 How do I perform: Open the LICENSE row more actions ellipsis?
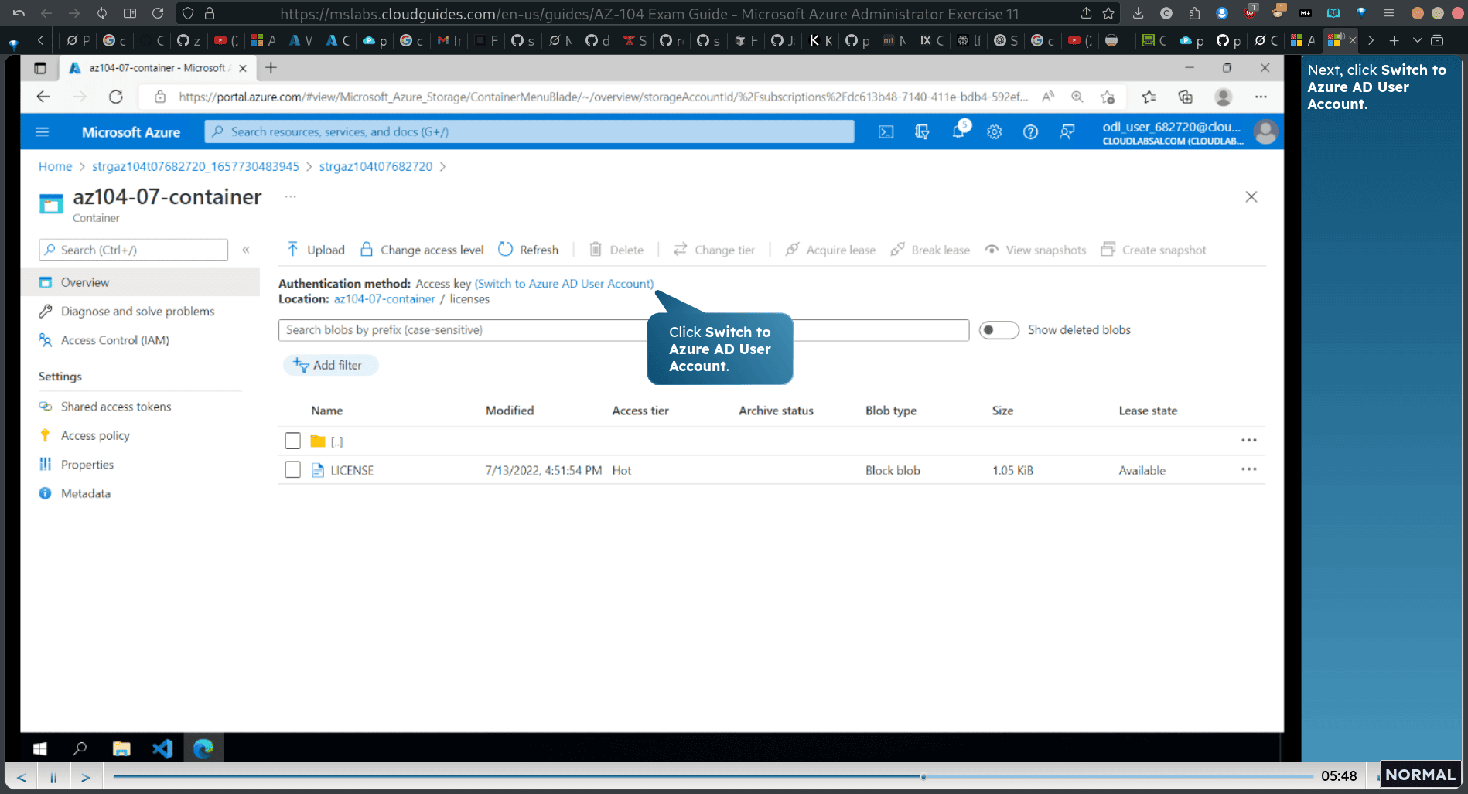[1248, 469]
